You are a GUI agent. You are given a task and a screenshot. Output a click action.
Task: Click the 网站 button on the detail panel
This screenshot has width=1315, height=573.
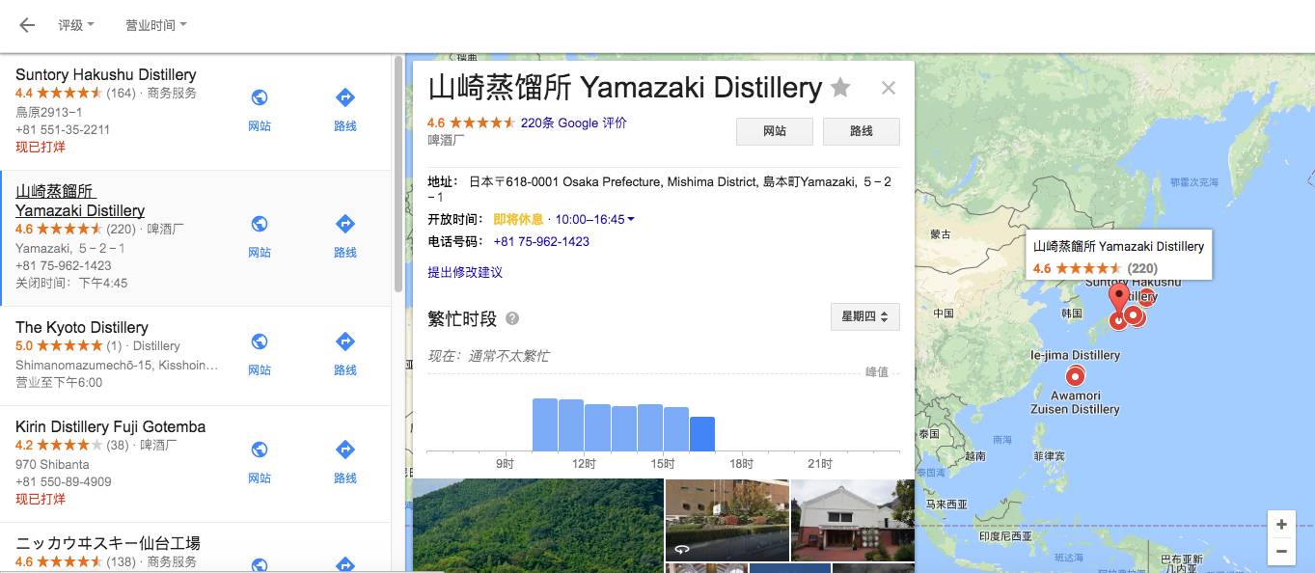774,131
